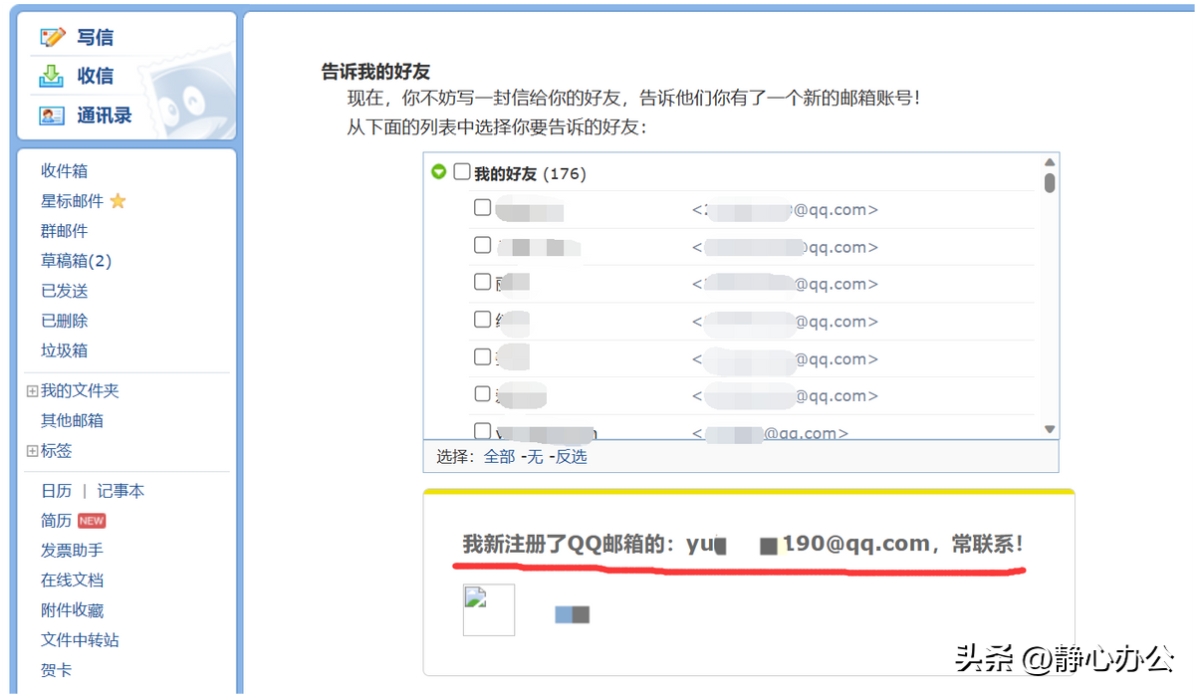Select all friends with the 全部 link

tap(499, 457)
